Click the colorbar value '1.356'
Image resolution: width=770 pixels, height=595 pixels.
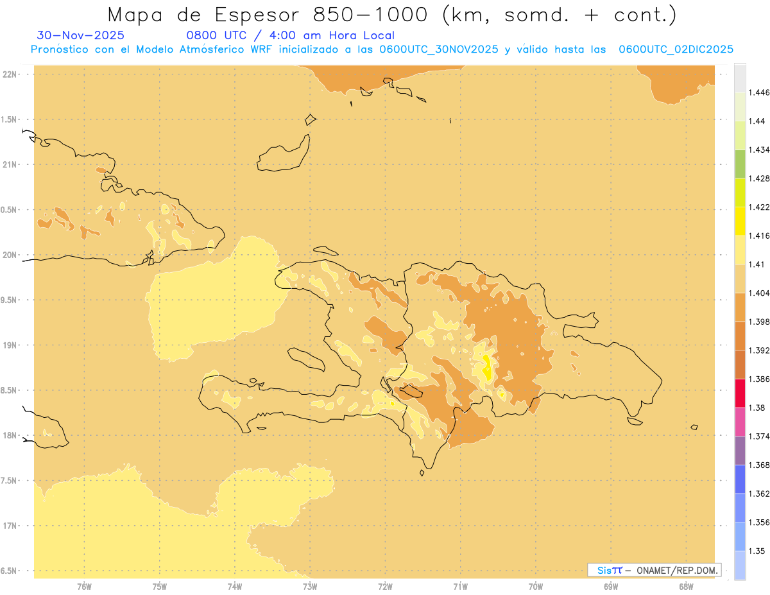click(759, 522)
